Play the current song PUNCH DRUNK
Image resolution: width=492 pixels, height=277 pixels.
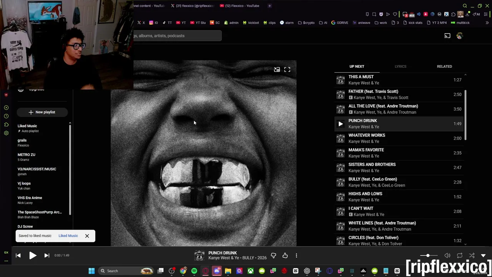click(x=33, y=255)
